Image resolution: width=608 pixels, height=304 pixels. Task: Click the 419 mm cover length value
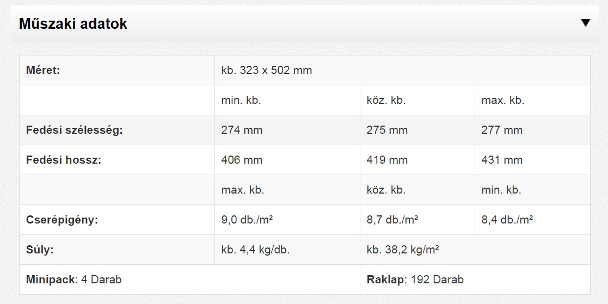click(387, 160)
